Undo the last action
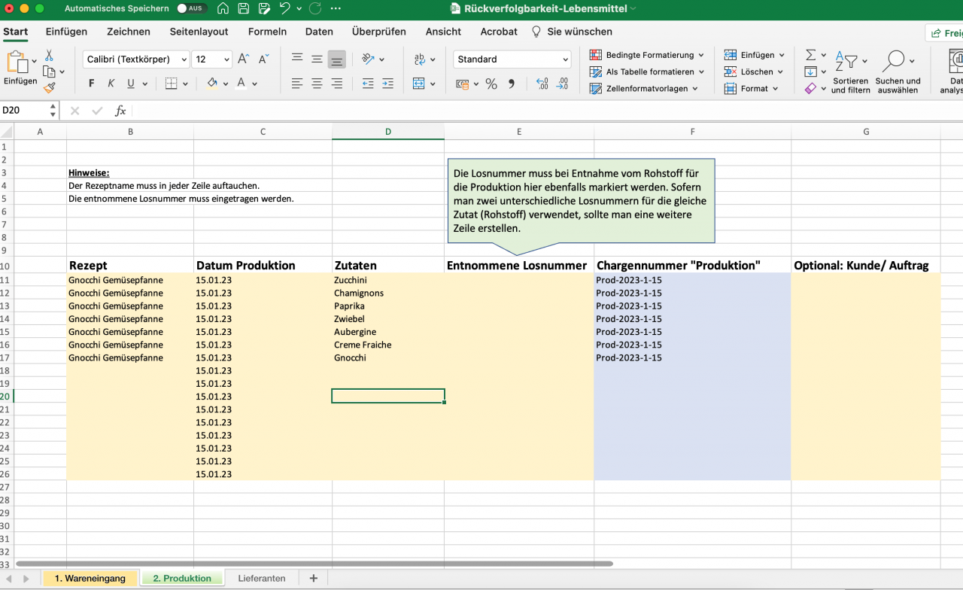Viewport: 963px width, 590px height. click(x=284, y=8)
